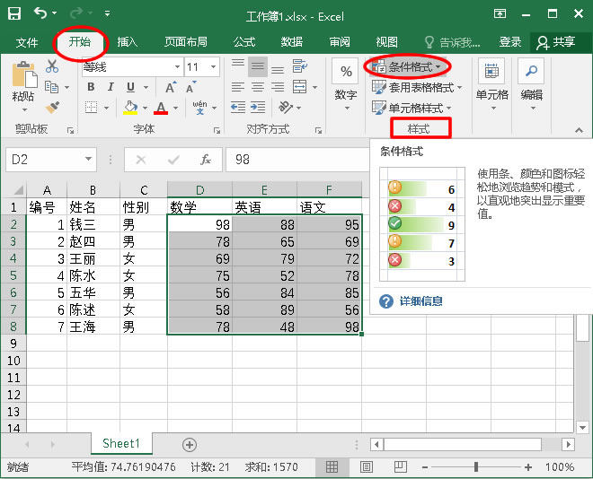The height and width of the screenshot is (479, 593).
Task: Select all cells via corner triangle
Action: click(x=18, y=189)
